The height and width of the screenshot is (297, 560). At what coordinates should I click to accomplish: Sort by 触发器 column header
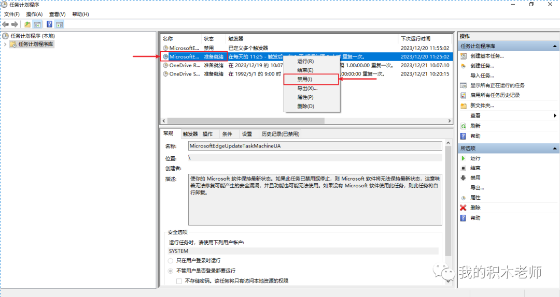click(312, 38)
